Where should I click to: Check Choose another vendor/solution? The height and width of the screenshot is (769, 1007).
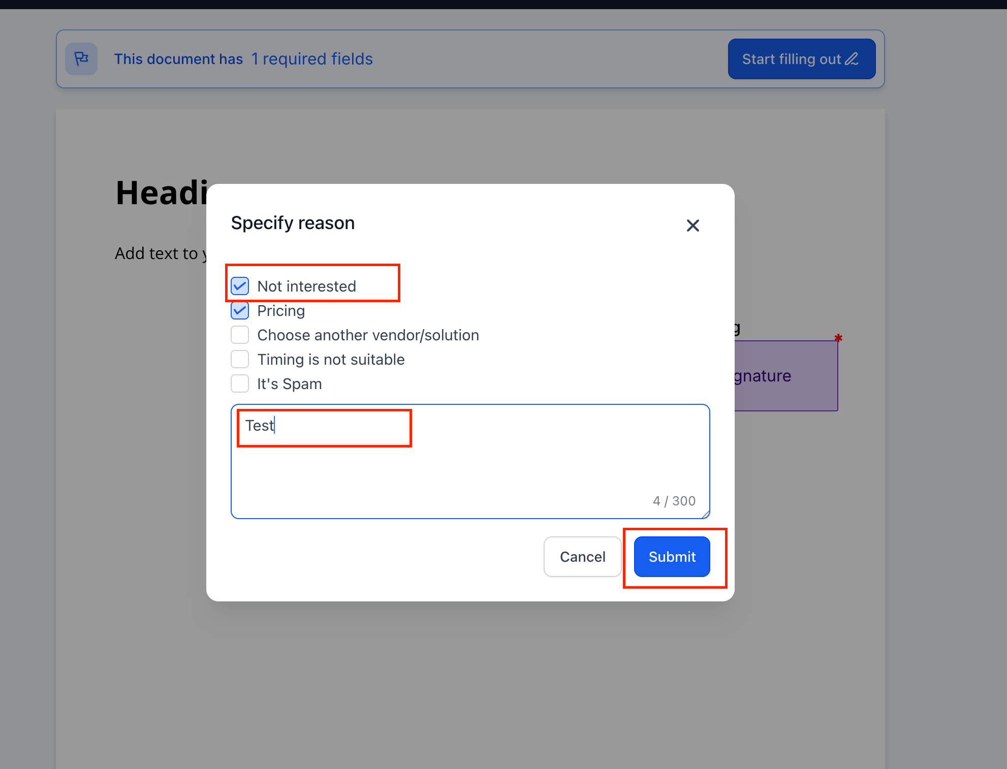pos(240,335)
